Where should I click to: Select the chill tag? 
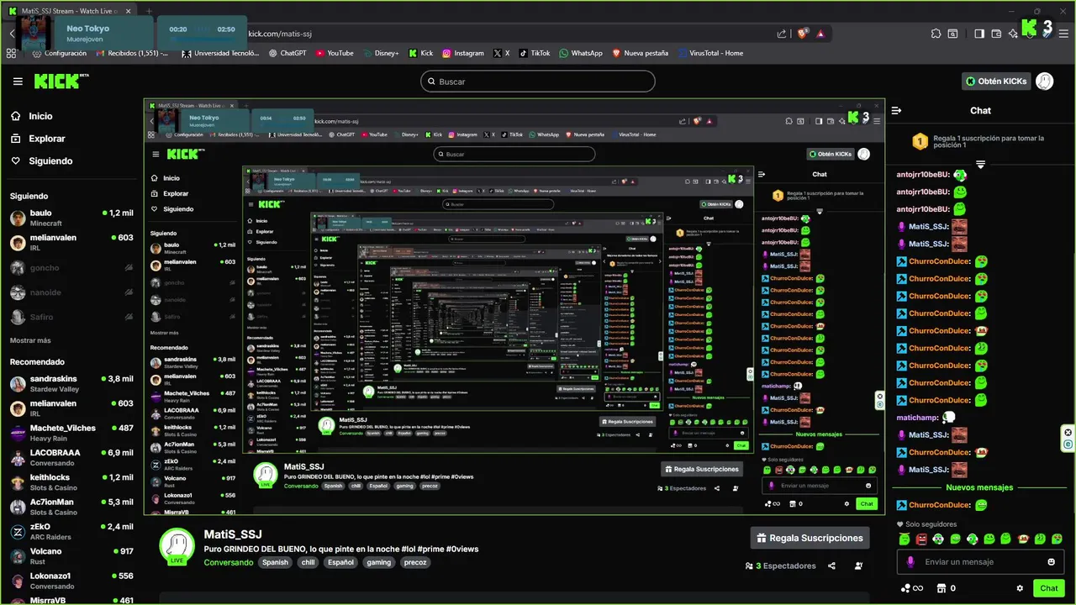pos(308,562)
